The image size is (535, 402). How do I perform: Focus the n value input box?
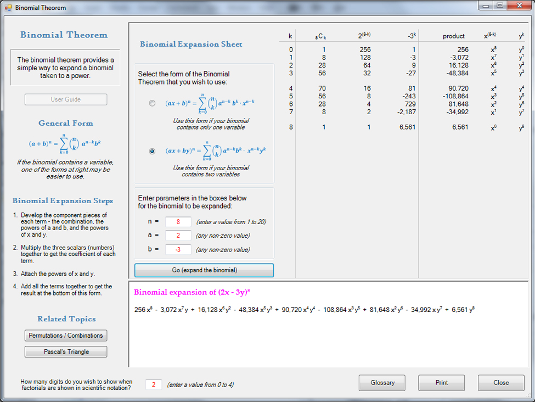click(x=178, y=222)
